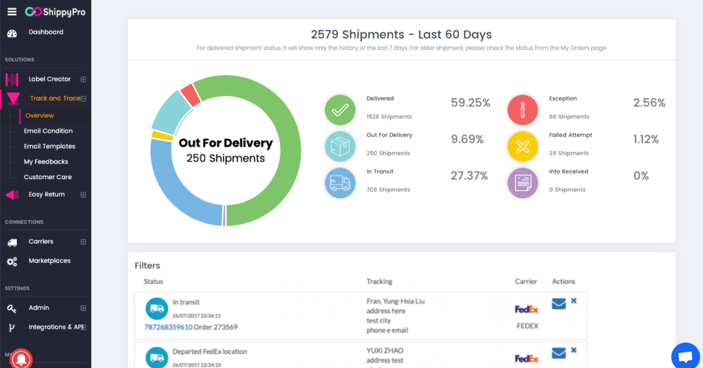Image resolution: width=703 pixels, height=368 pixels.
Task: Click the yellow Failed Attempt icon
Action: (x=522, y=146)
